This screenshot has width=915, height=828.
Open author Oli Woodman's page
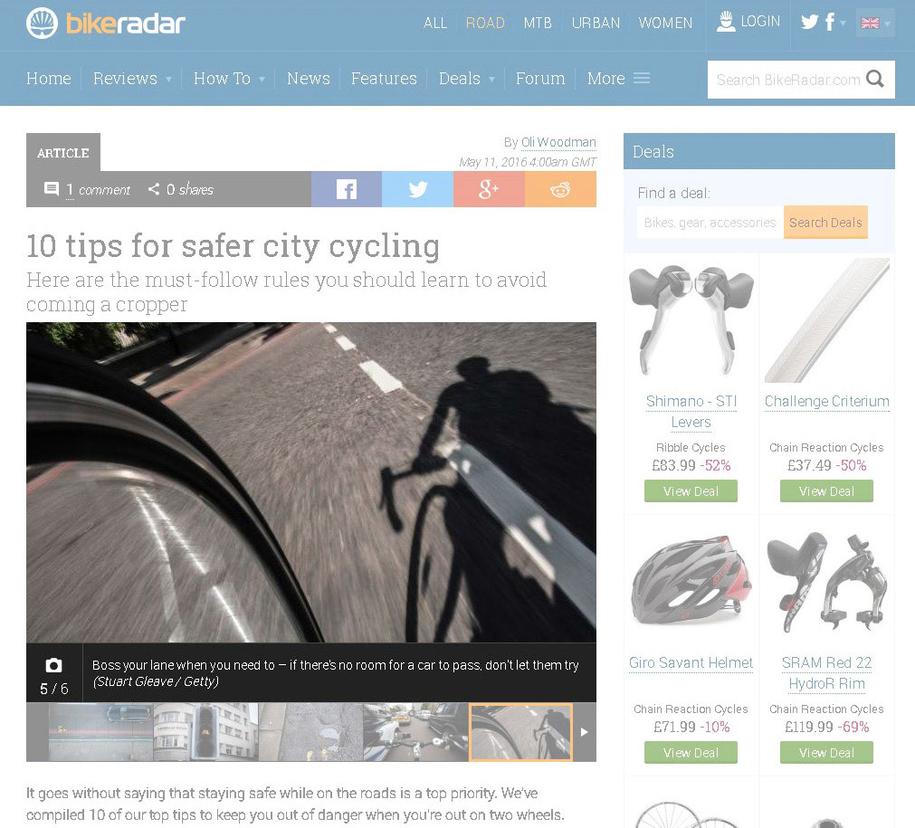coord(558,142)
